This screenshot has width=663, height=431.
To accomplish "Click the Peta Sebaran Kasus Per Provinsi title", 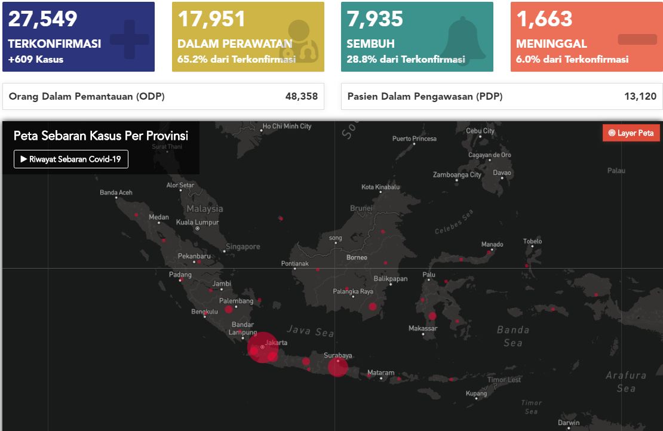I will coord(100,136).
